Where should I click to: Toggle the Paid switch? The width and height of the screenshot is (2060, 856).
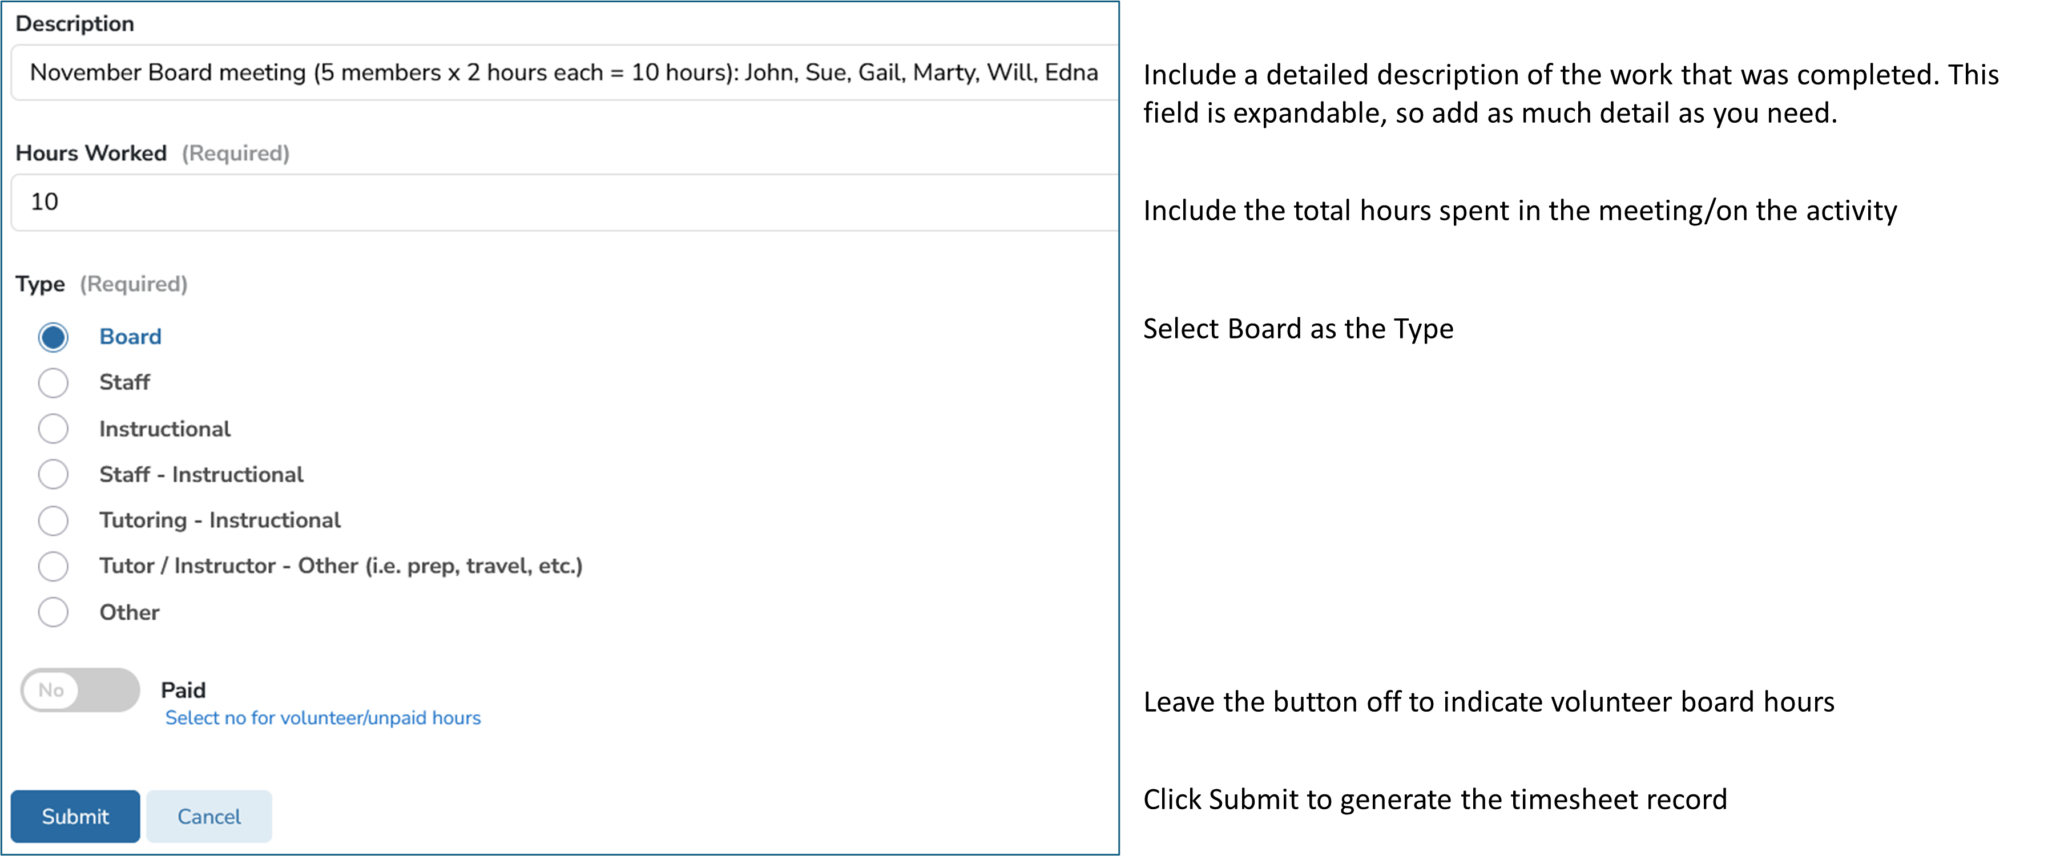pos(80,691)
